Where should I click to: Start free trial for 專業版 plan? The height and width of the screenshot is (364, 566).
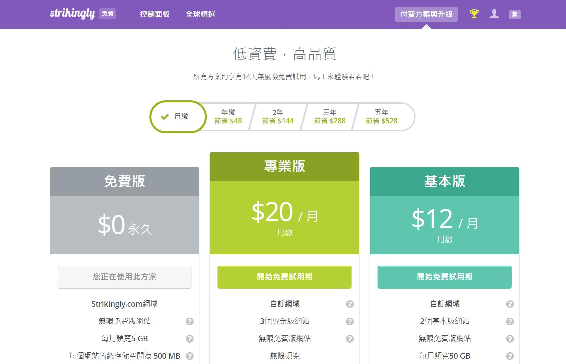pos(284,277)
